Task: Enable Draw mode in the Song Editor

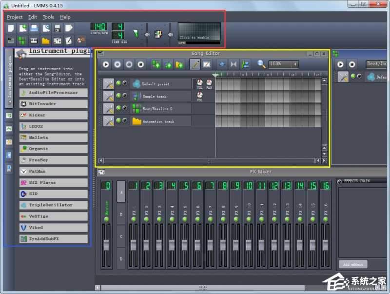Action: [194, 64]
